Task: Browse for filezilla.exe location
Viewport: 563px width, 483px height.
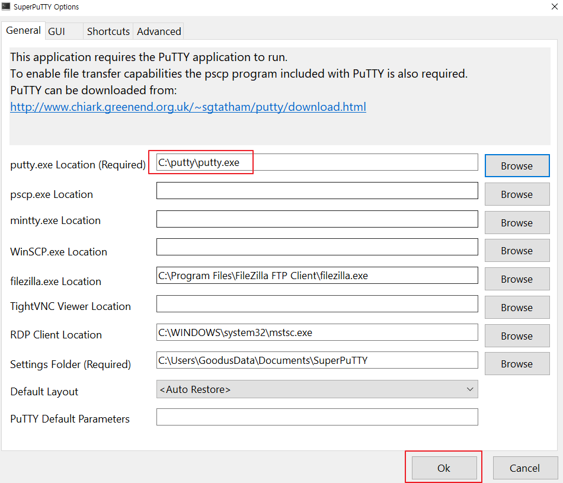Action: coord(517,279)
